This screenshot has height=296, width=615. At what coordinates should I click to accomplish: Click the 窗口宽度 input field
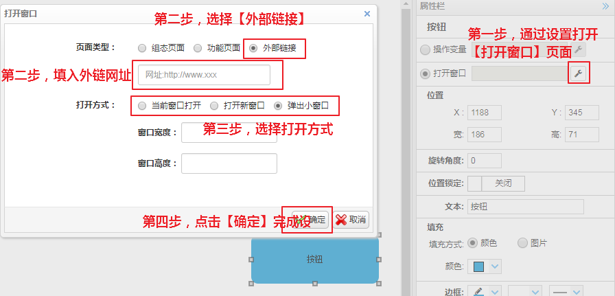[229, 133]
